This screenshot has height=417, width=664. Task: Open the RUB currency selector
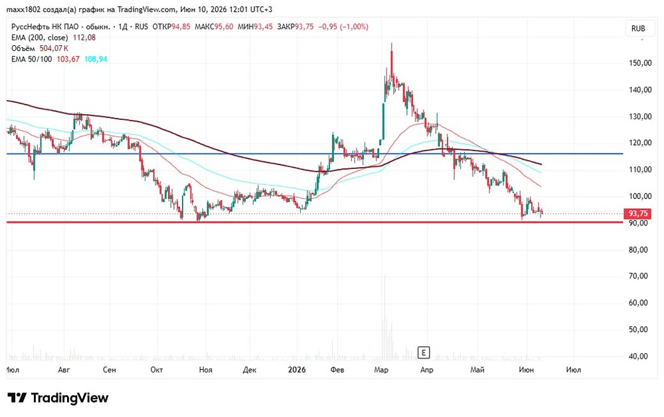pyautogui.click(x=637, y=29)
